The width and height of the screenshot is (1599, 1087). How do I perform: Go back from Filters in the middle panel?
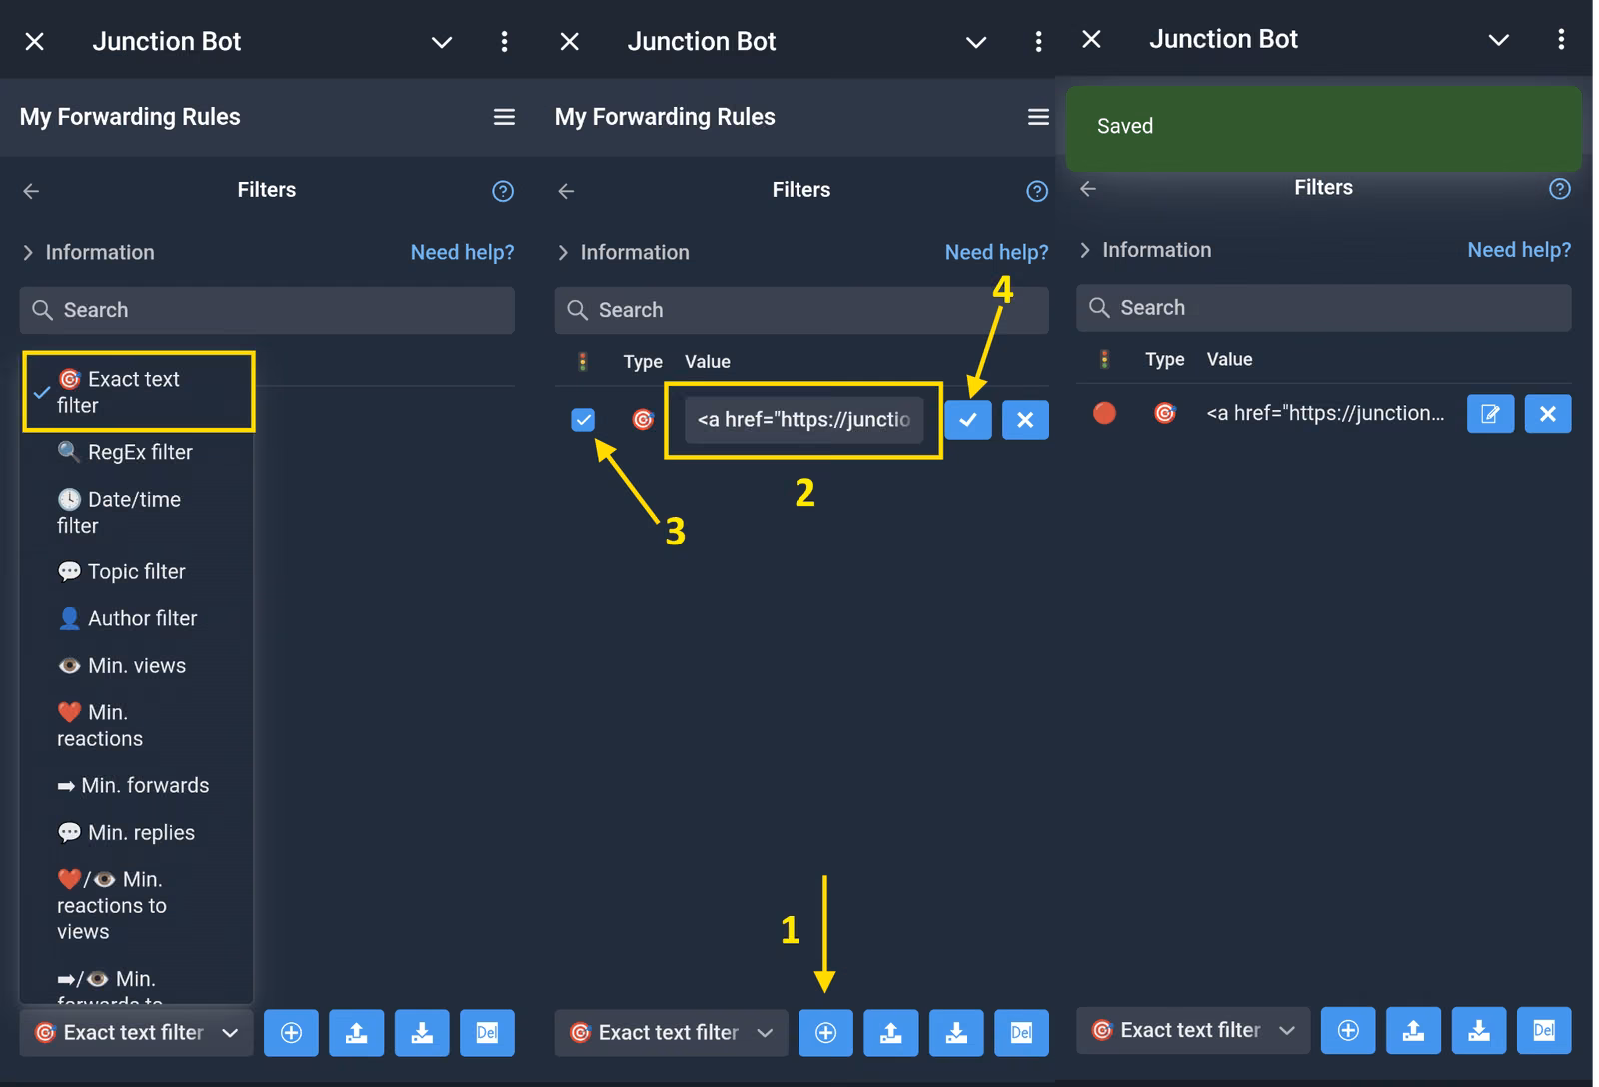pyautogui.click(x=566, y=191)
